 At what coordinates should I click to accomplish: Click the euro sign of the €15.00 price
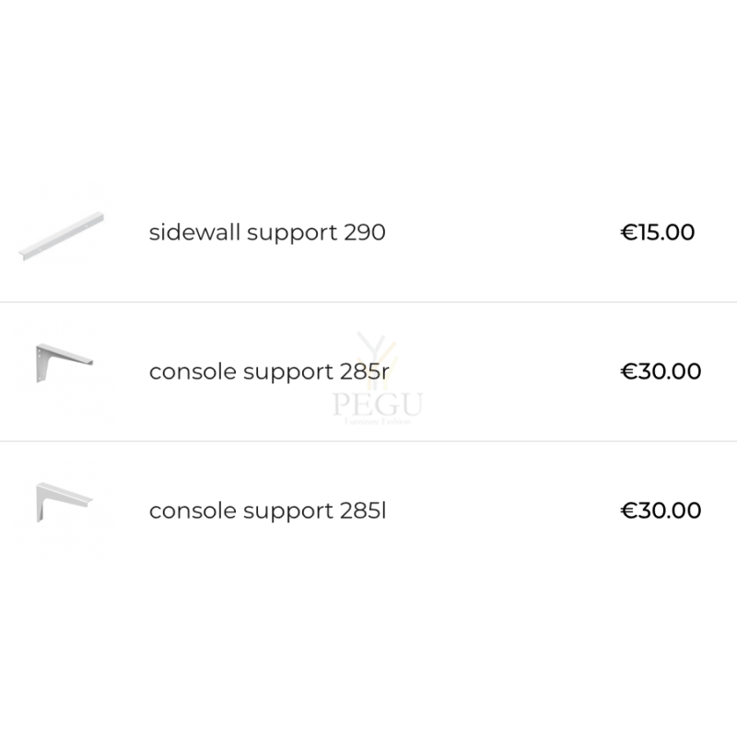628,232
